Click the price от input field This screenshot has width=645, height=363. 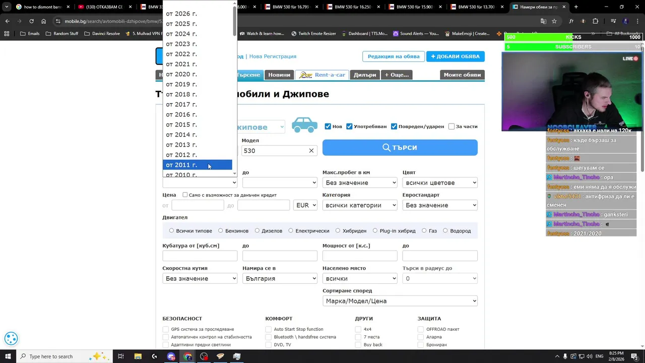[x=198, y=205]
